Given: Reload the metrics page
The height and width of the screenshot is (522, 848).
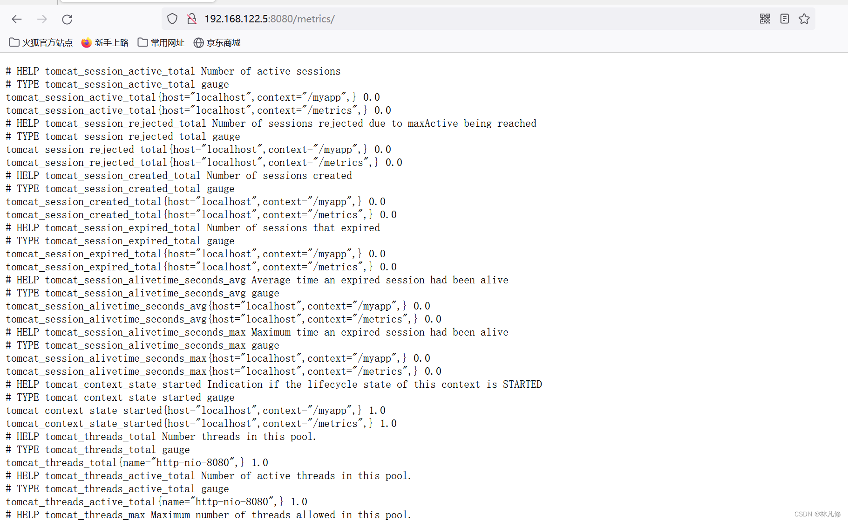Looking at the screenshot, I should (x=67, y=19).
